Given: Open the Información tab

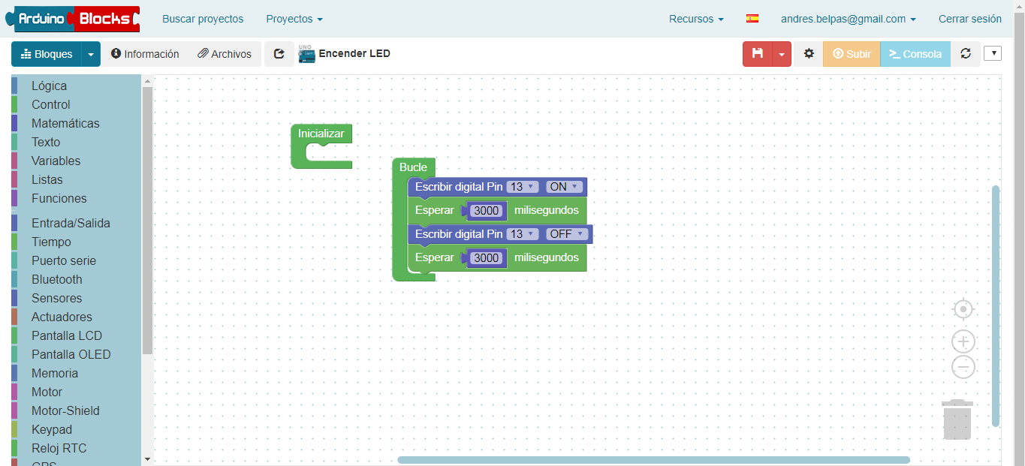Looking at the screenshot, I should coord(145,54).
